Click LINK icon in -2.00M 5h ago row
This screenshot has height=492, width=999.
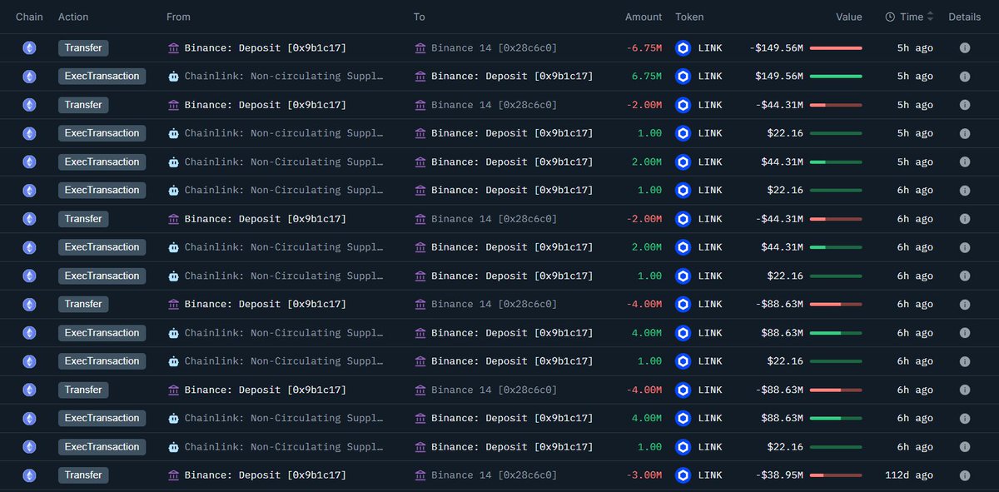pyautogui.click(x=683, y=105)
